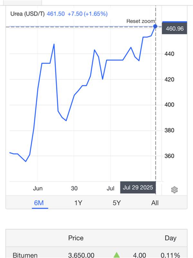This screenshot has height=258, width=193.
Task: Click the Jul label on time axis
Action: coord(110,188)
